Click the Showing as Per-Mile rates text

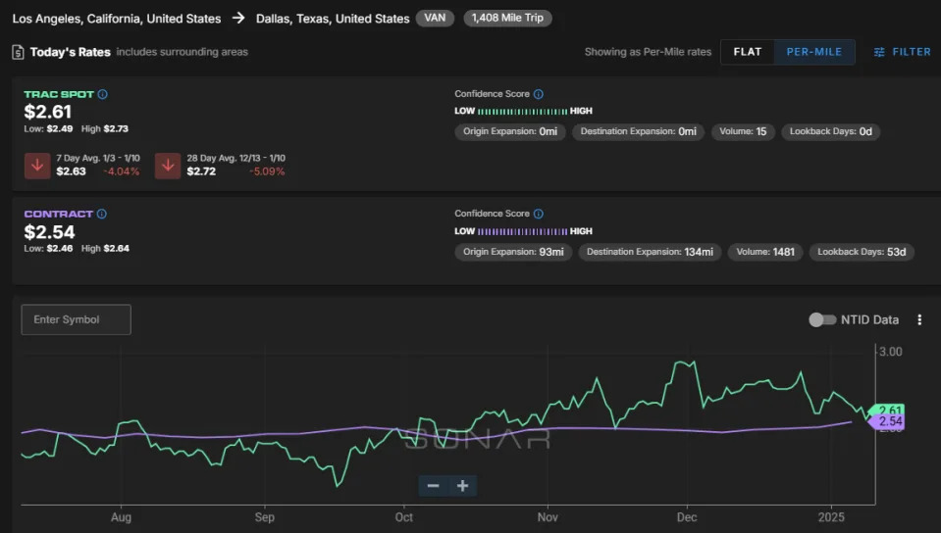(649, 52)
